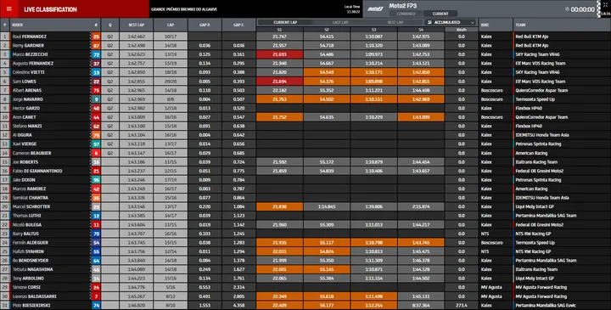This screenshot has width=611, height=310.
Task: Click the Local Time display
Action: [x=352, y=9]
